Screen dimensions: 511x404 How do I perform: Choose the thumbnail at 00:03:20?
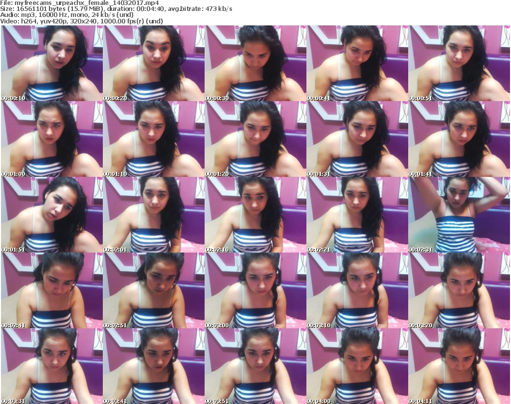(x=459, y=290)
